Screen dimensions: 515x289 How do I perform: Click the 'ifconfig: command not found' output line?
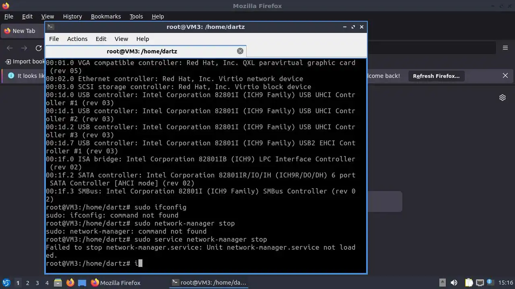112,215
